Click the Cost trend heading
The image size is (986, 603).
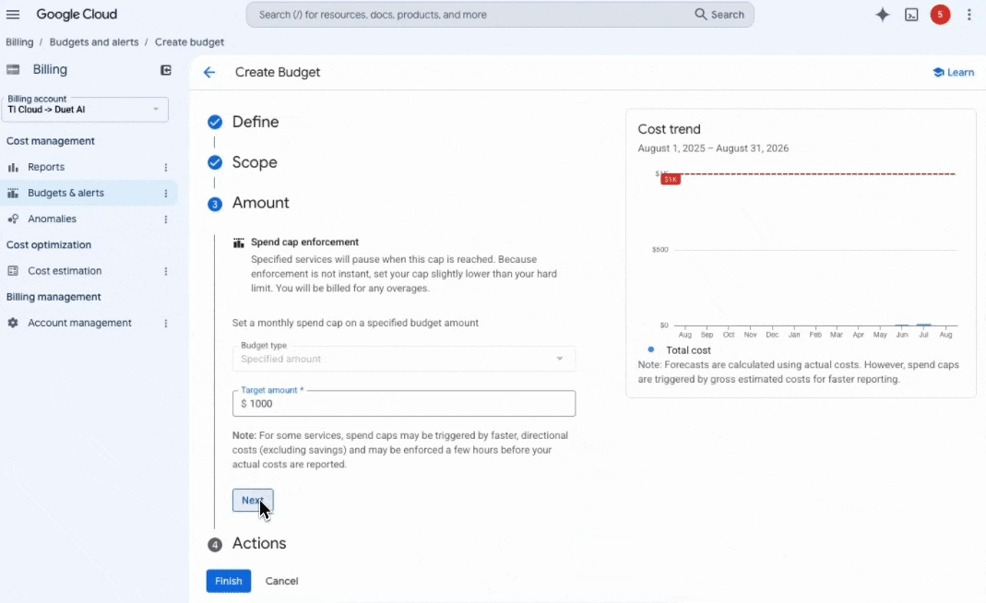click(x=669, y=129)
